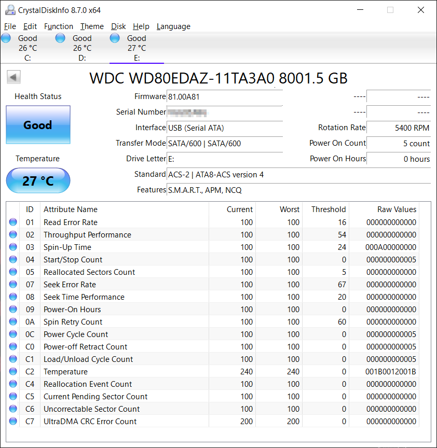Screen dimensions: 437x448
Task: Click status orb for Reallocation Event Count
Action: pyautogui.click(x=13, y=384)
